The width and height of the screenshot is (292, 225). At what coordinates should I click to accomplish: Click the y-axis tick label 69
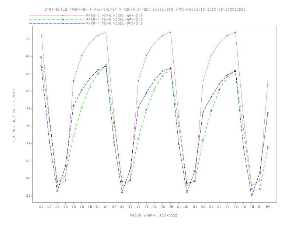click(x=28, y=161)
